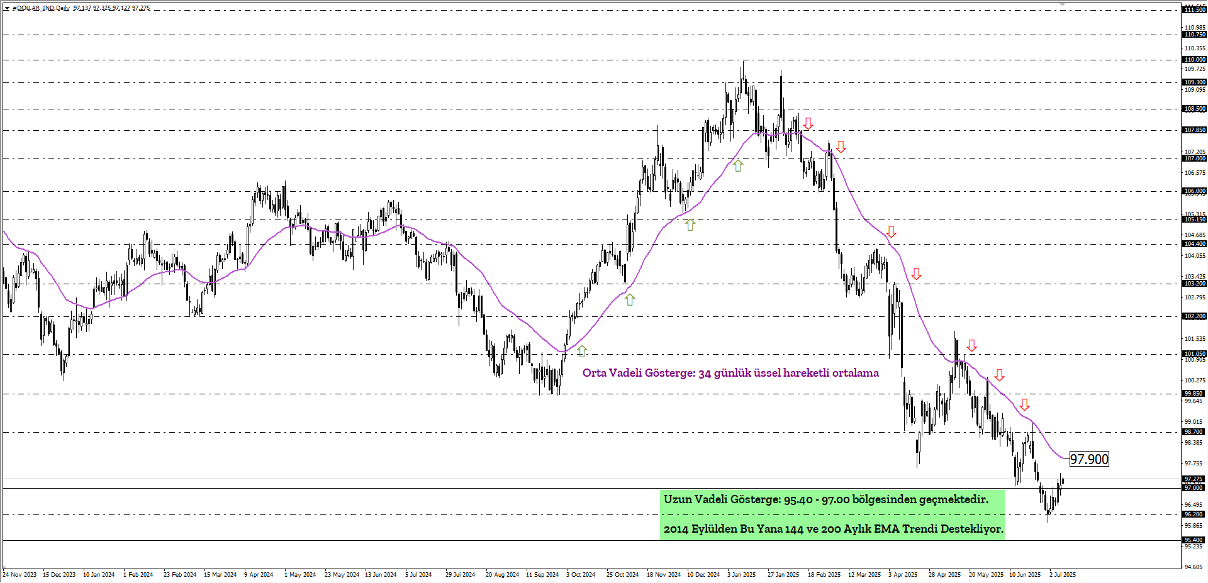Click the 107.850 price level label
Image resolution: width=1208 pixels, height=583 pixels.
1195,130
